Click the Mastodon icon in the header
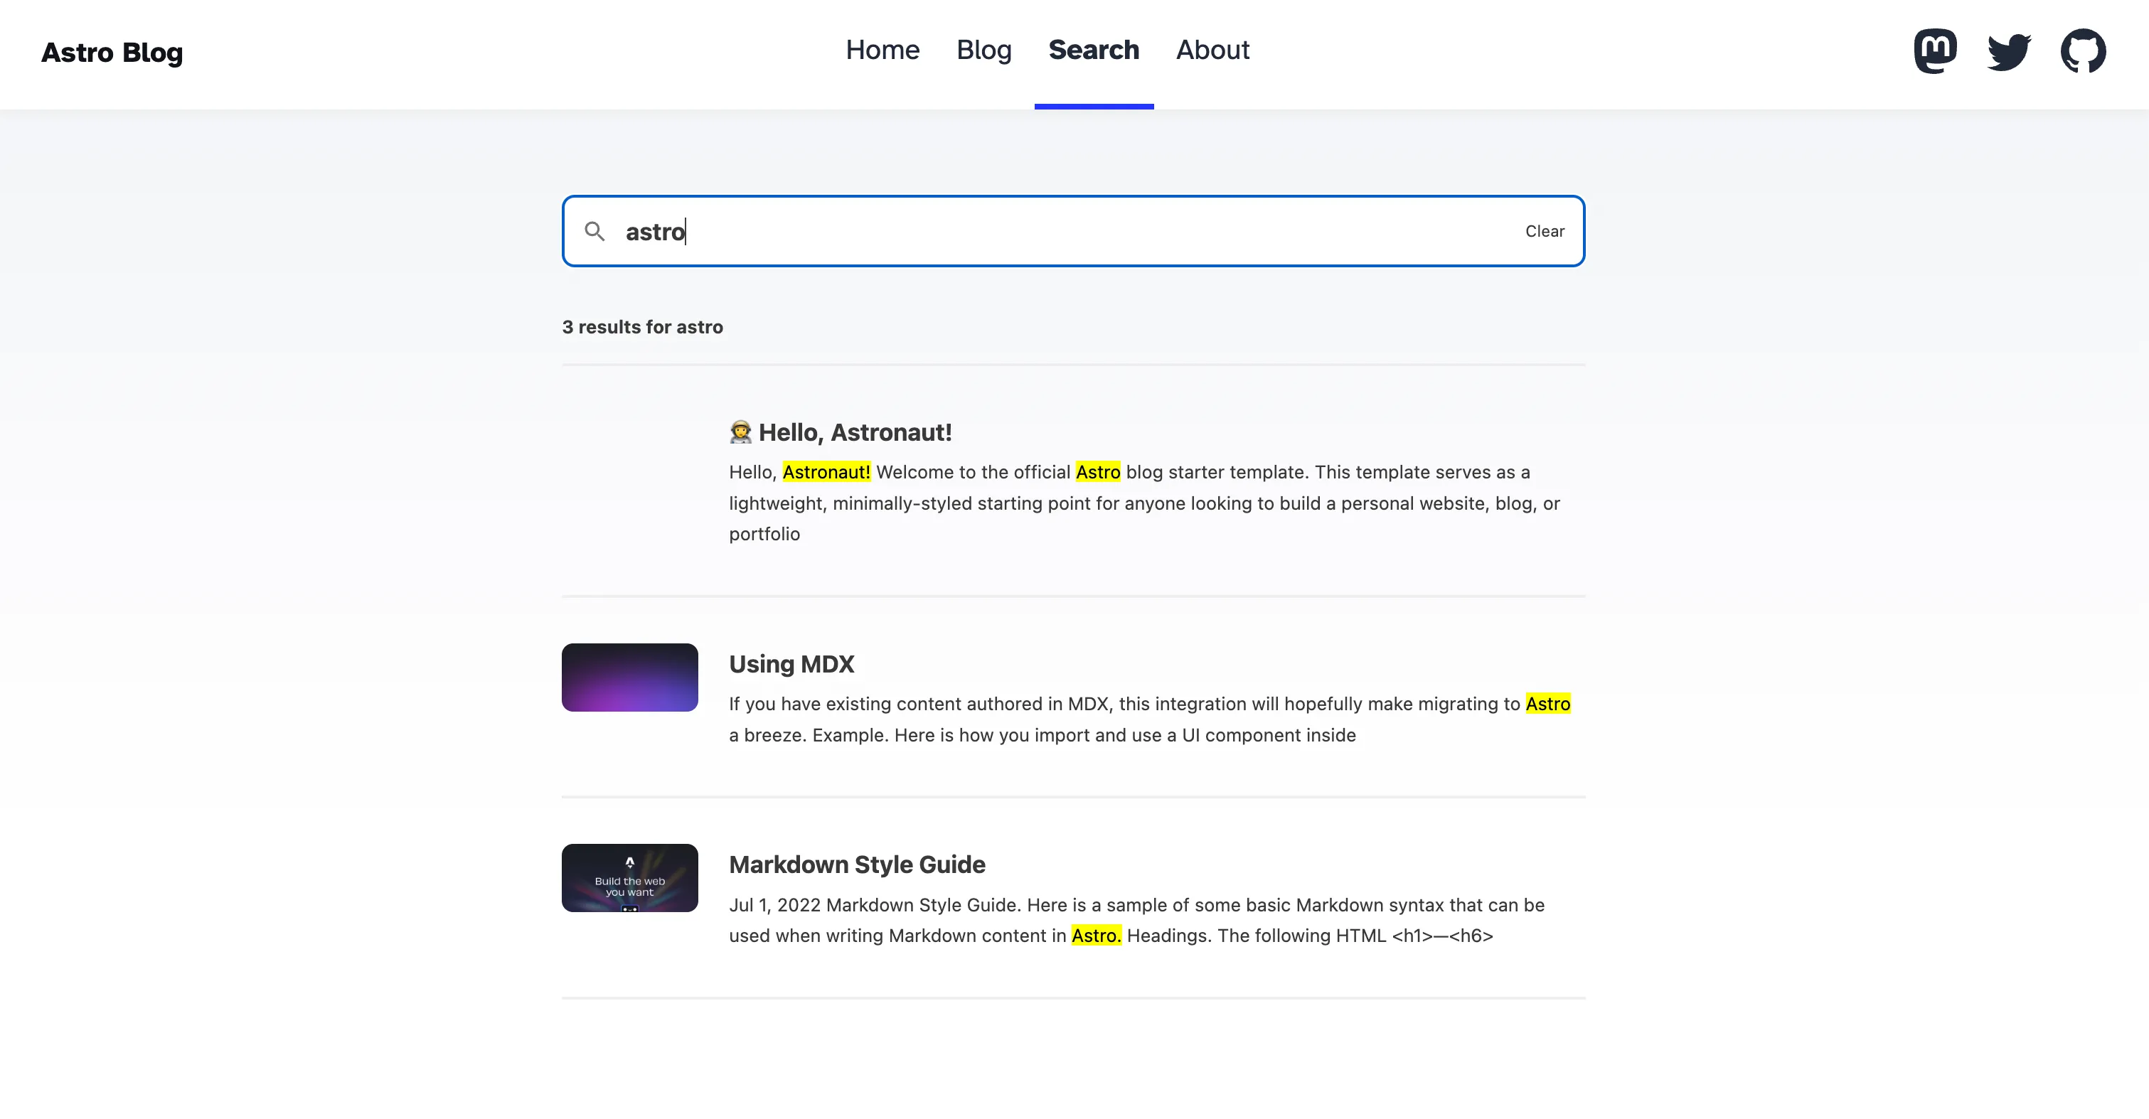Screen dimensions: 2149x1119 point(1936,50)
